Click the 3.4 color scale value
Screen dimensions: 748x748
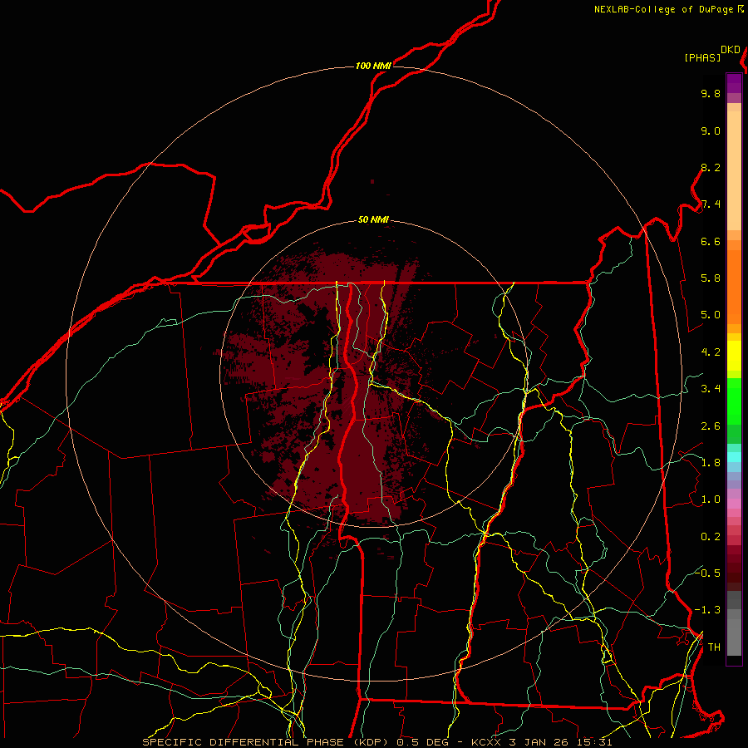pos(711,389)
